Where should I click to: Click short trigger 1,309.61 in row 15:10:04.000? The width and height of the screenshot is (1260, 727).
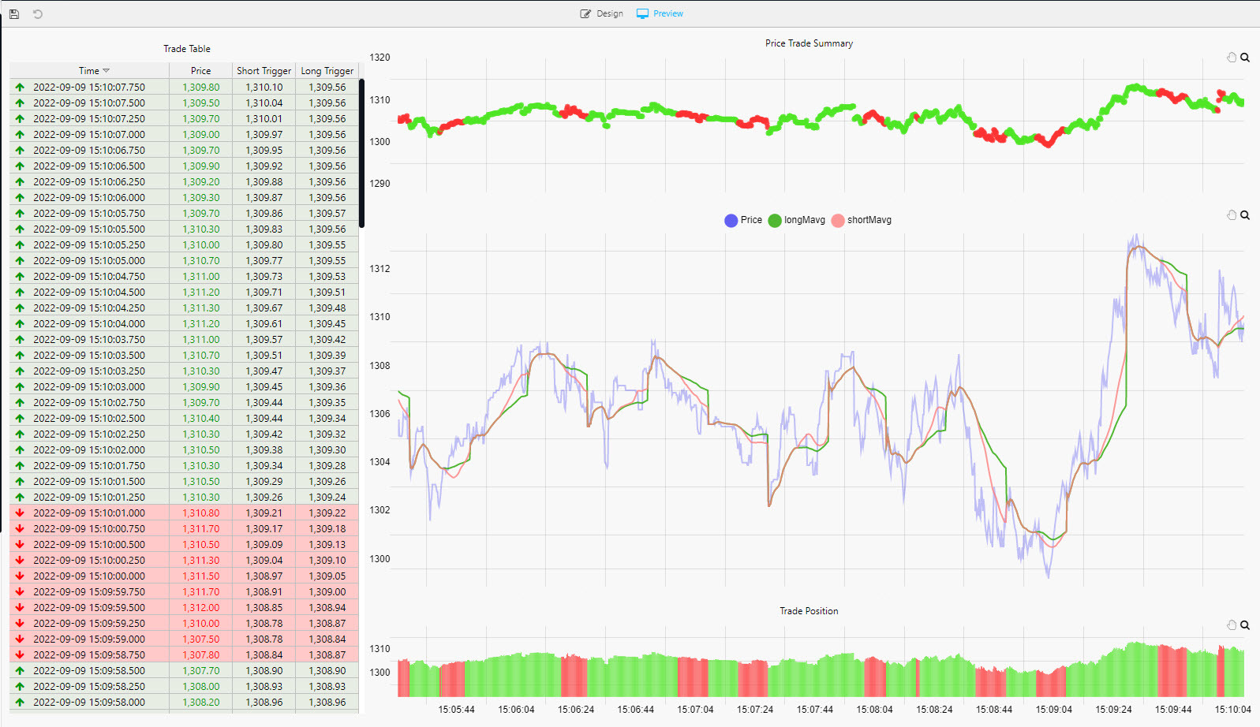(x=264, y=324)
